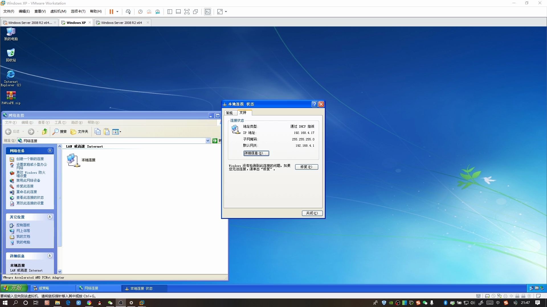
Task: Revert the VM to its latest snapshot
Action: (x=149, y=12)
